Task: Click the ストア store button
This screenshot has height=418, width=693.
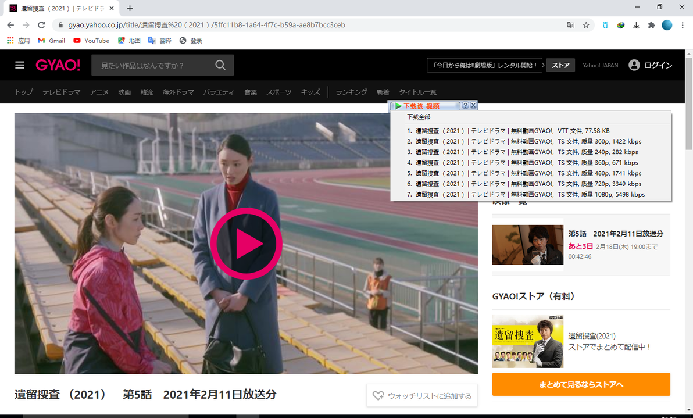Action: point(560,65)
